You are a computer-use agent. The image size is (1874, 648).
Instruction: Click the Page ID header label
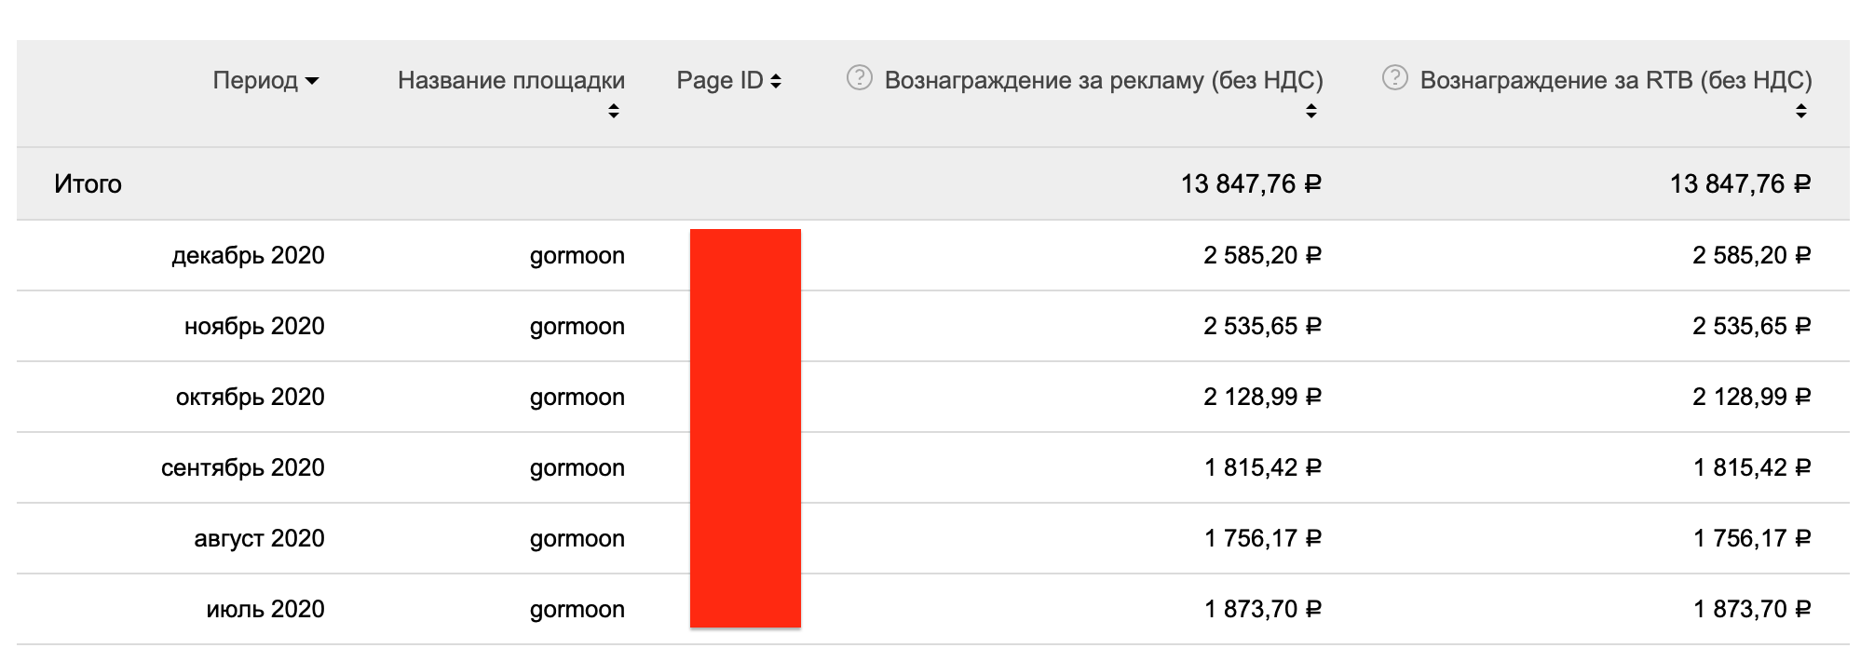(719, 81)
